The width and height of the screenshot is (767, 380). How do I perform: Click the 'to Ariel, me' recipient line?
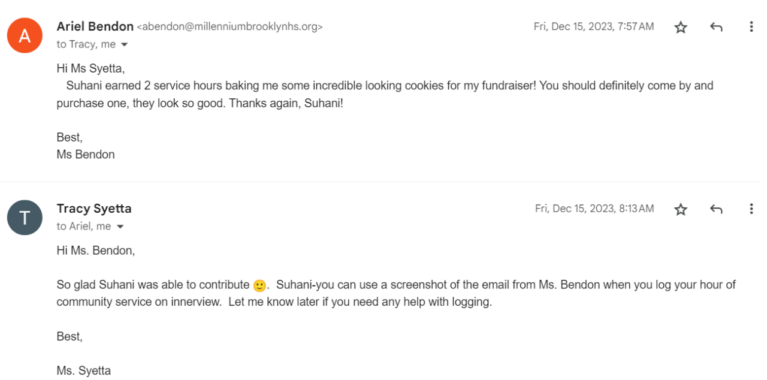[x=84, y=227]
